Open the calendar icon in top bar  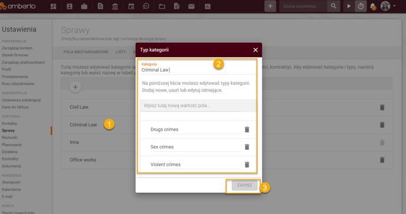(131, 6)
